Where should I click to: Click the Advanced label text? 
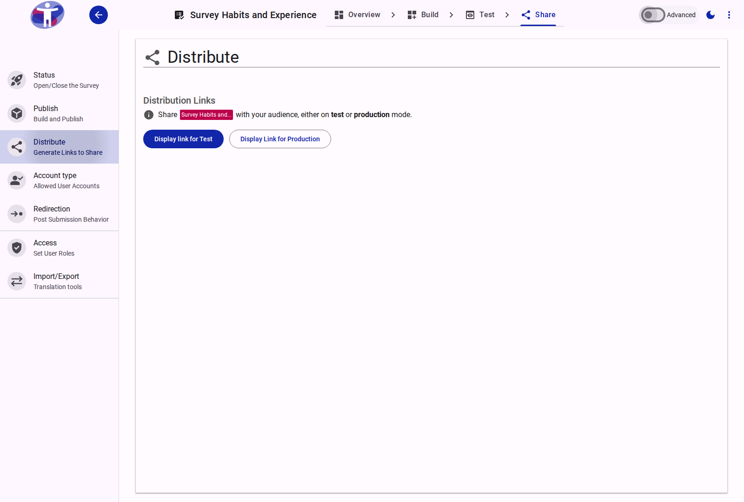click(681, 15)
